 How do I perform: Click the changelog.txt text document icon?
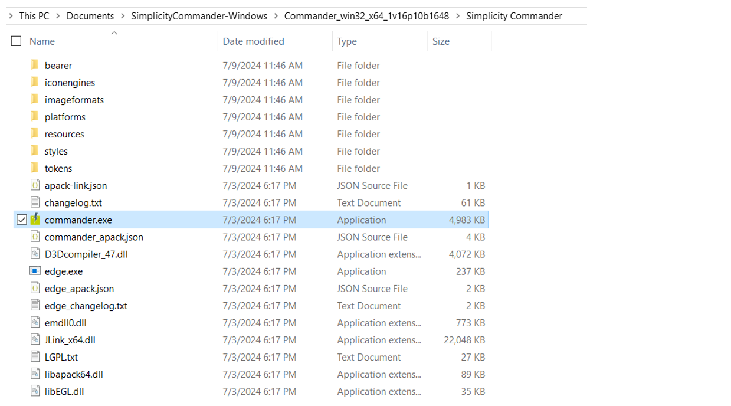click(35, 202)
